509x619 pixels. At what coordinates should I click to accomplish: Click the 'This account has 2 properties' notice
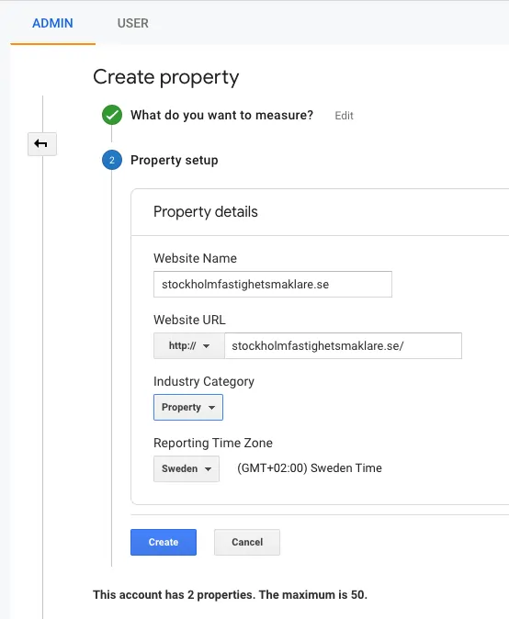coord(230,595)
